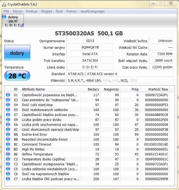Screen dimensions: 179x190
Task: Open the Funkcje menu
Action: pos(31,11)
